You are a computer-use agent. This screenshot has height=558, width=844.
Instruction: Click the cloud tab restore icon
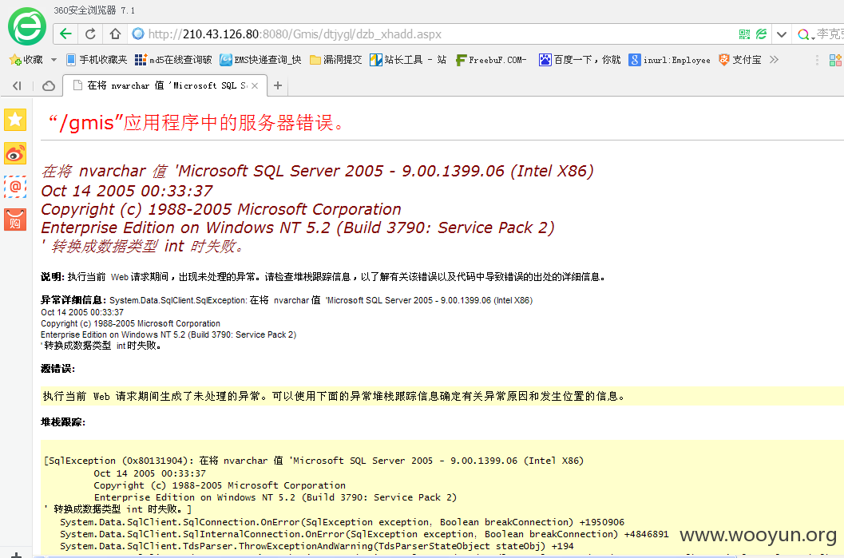49,85
